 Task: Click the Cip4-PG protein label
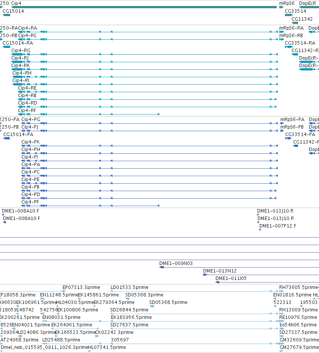(31, 119)
